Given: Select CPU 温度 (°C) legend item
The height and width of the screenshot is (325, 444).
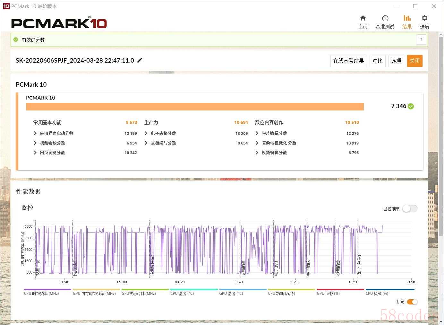Looking at the screenshot, I should point(194,292).
